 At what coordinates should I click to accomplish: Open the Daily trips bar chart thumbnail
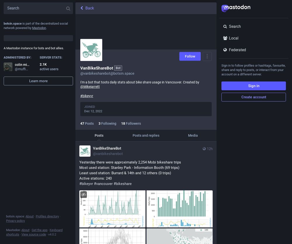pyautogui.click(x=180, y=209)
